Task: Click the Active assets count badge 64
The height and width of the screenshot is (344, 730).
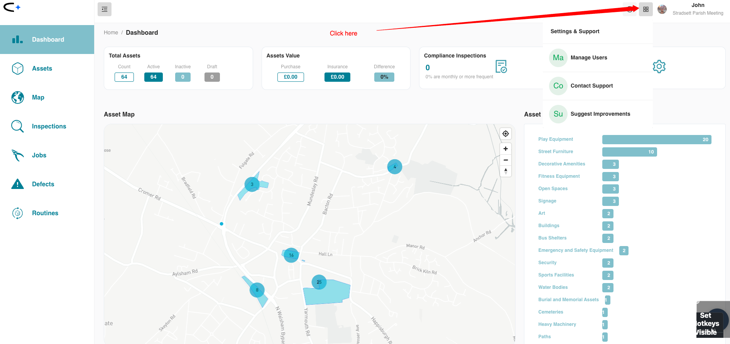Action: (154, 77)
